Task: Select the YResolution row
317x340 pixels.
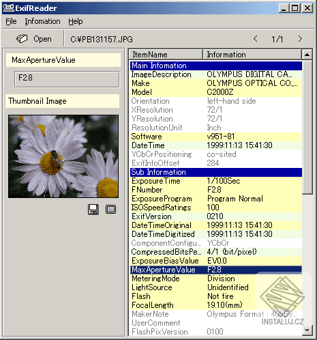Action: [216, 119]
